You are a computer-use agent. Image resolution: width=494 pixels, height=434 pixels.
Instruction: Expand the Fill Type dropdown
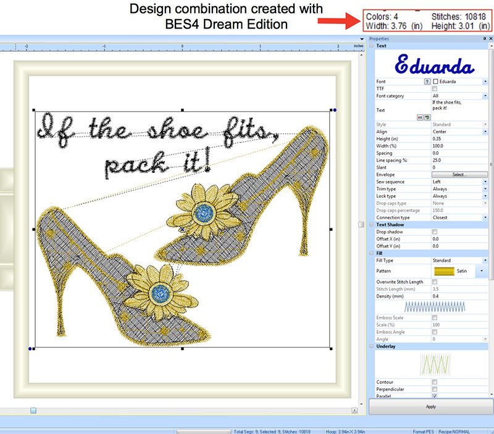tap(485, 261)
